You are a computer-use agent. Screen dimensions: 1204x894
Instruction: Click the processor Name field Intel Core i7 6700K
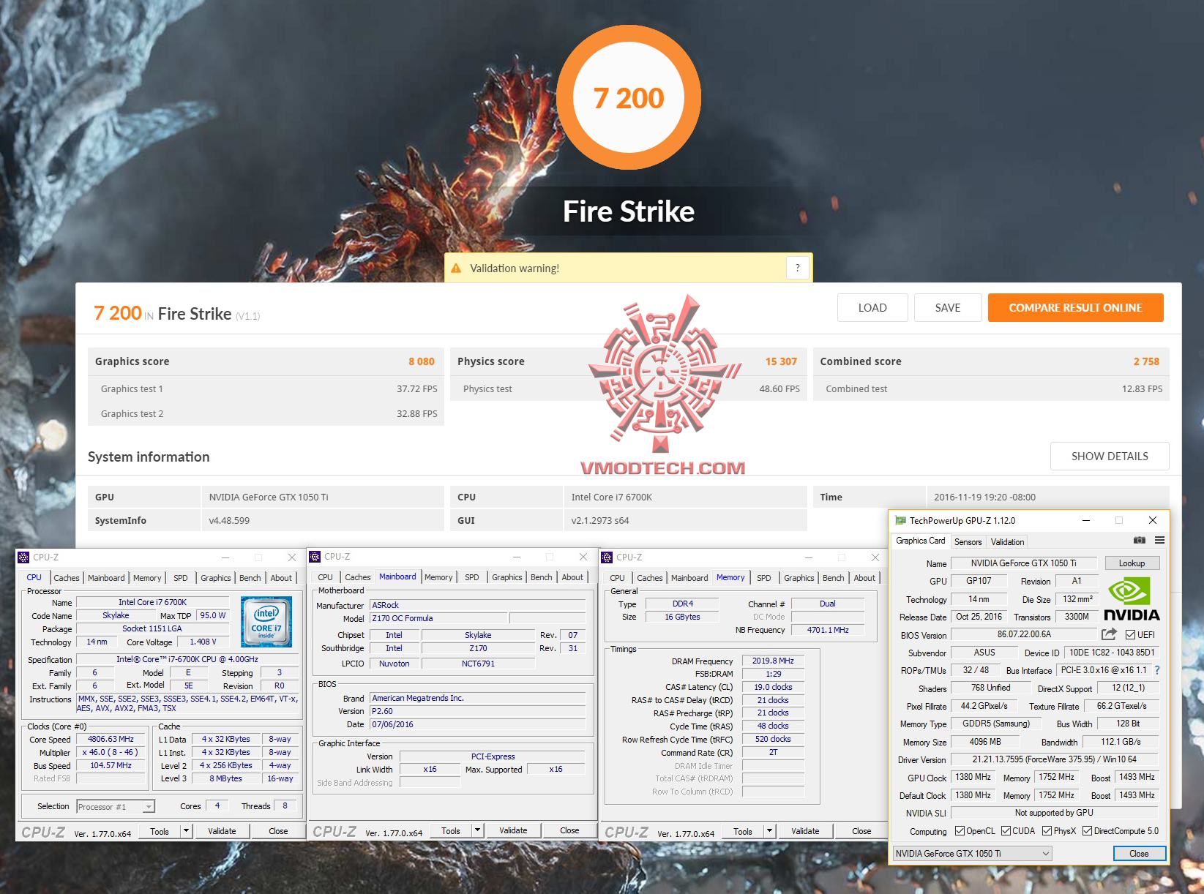coord(152,602)
